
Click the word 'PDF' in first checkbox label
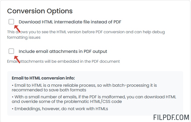click(117, 22)
